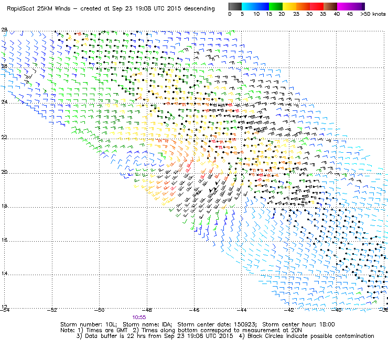Click the latitude label '22' on left axis
388x340 pixels.
(4, 137)
